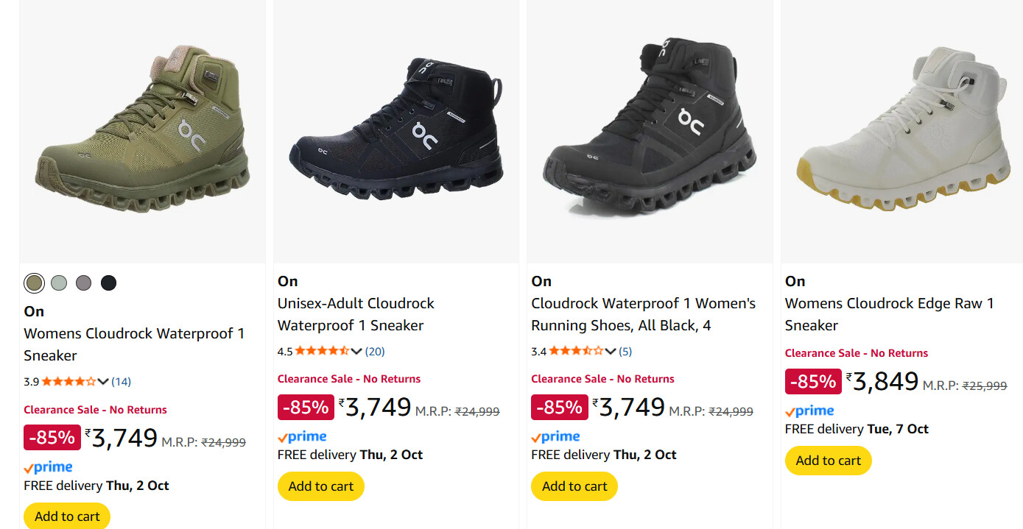1023x529 pixels.
Task: Select the black color swatch
Action: [108, 283]
